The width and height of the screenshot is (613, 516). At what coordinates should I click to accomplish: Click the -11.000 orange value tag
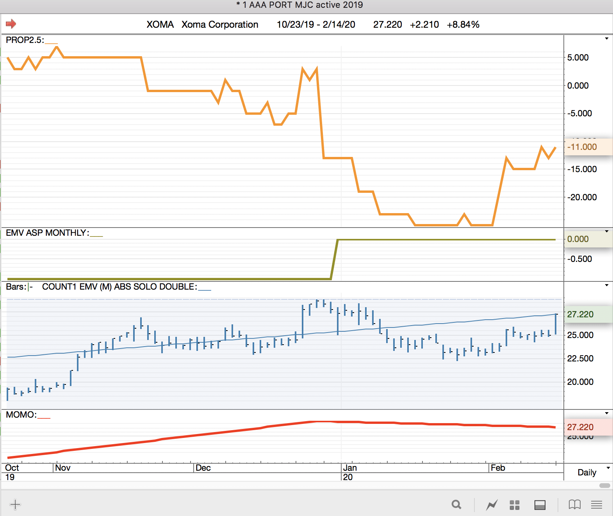pyautogui.click(x=588, y=147)
